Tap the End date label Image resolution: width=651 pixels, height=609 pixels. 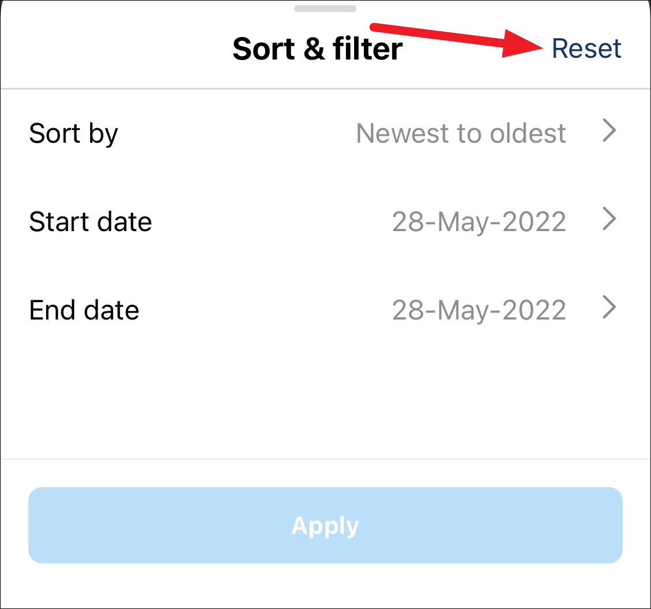pos(84,310)
